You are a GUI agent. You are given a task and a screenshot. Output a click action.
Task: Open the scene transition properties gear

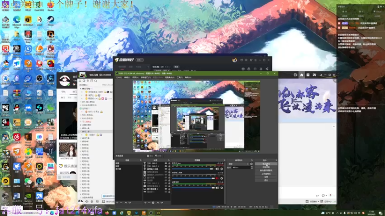[251, 164]
